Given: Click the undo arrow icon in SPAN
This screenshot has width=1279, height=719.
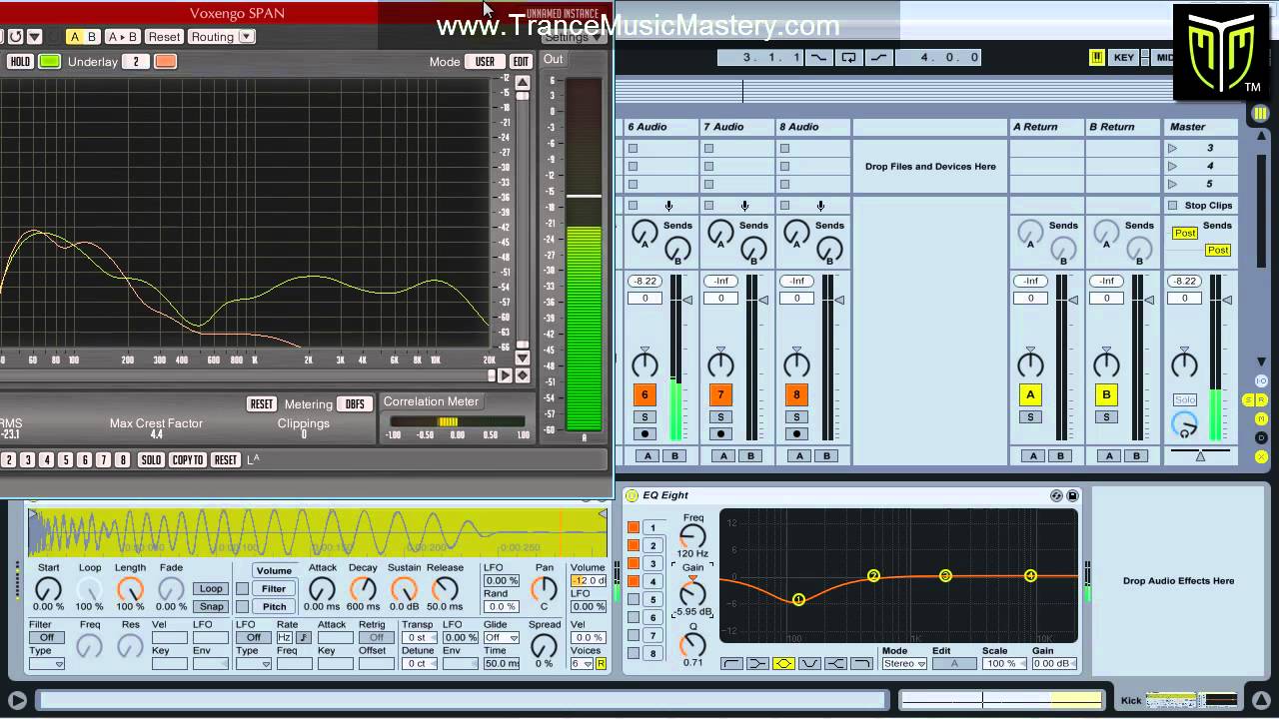Looking at the screenshot, I should click(15, 37).
